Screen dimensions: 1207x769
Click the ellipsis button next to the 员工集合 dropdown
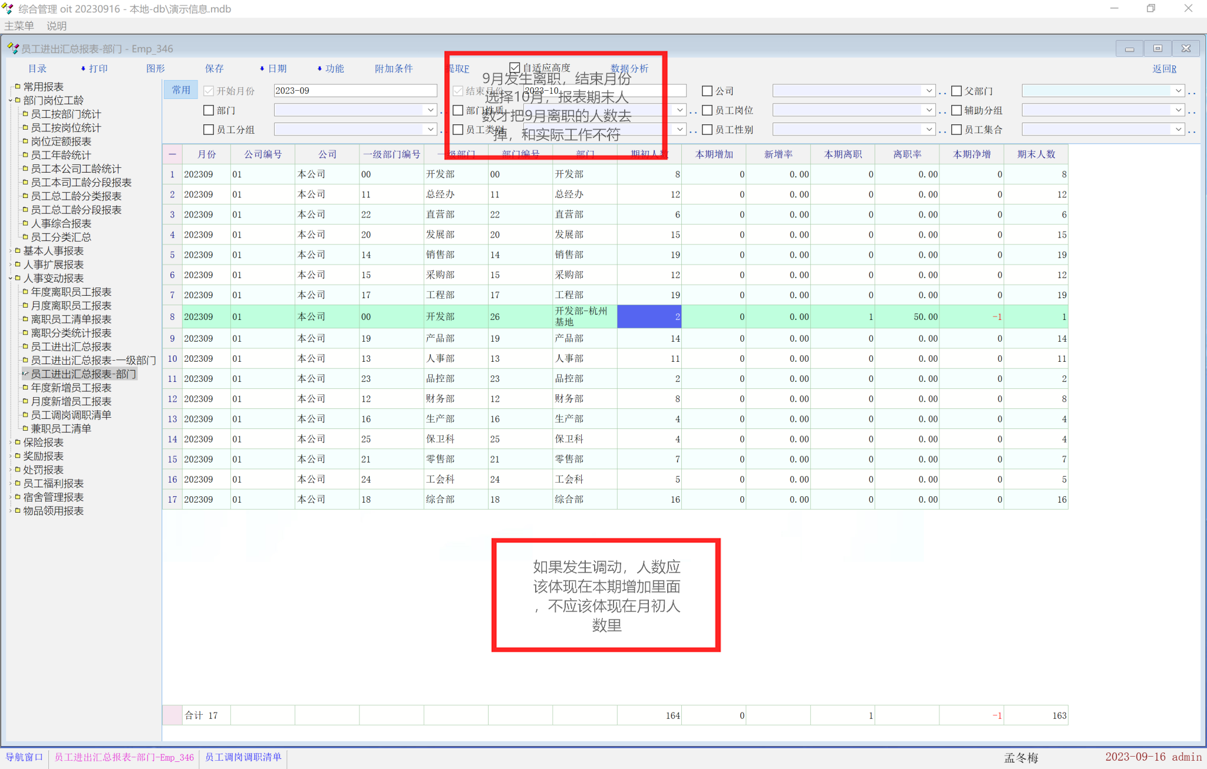click(1192, 130)
